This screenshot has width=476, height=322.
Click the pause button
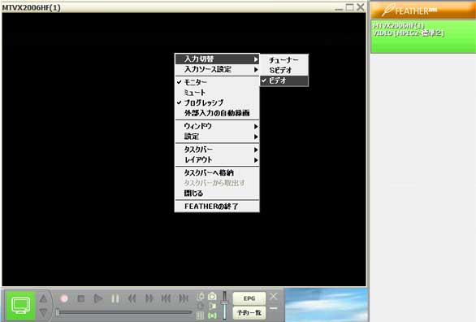[x=115, y=299]
